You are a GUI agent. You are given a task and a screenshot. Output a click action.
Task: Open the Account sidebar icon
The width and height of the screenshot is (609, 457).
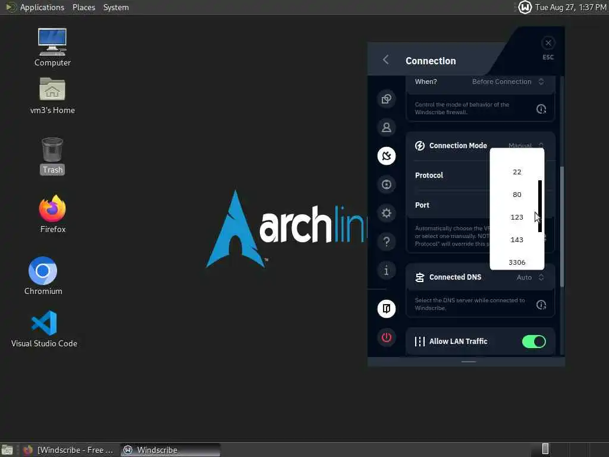(x=386, y=127)
